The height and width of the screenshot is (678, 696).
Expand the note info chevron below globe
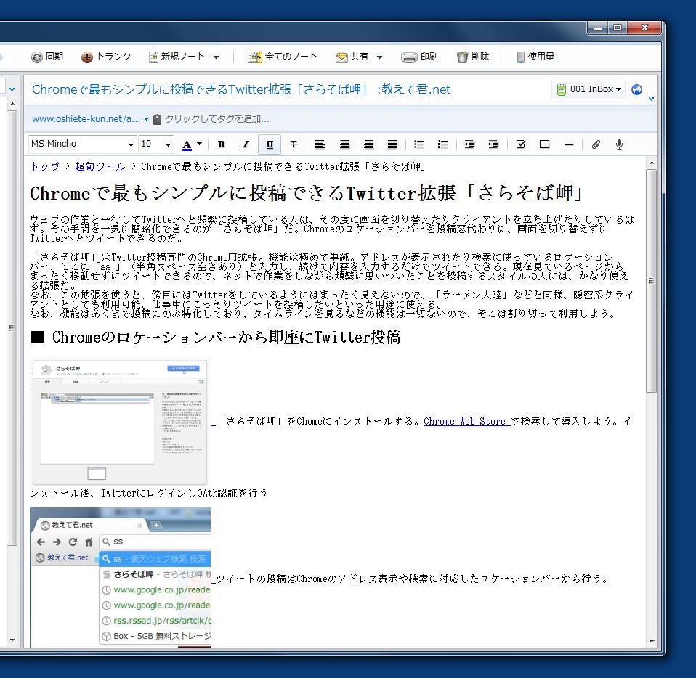pyautogui.click(x=651, y=99)
